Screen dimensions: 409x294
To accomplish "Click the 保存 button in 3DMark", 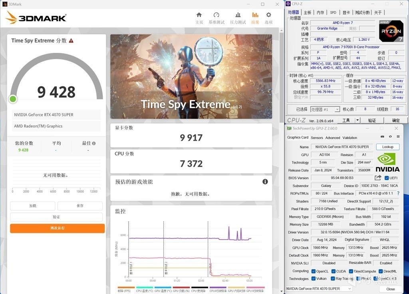I will [80, 206].
